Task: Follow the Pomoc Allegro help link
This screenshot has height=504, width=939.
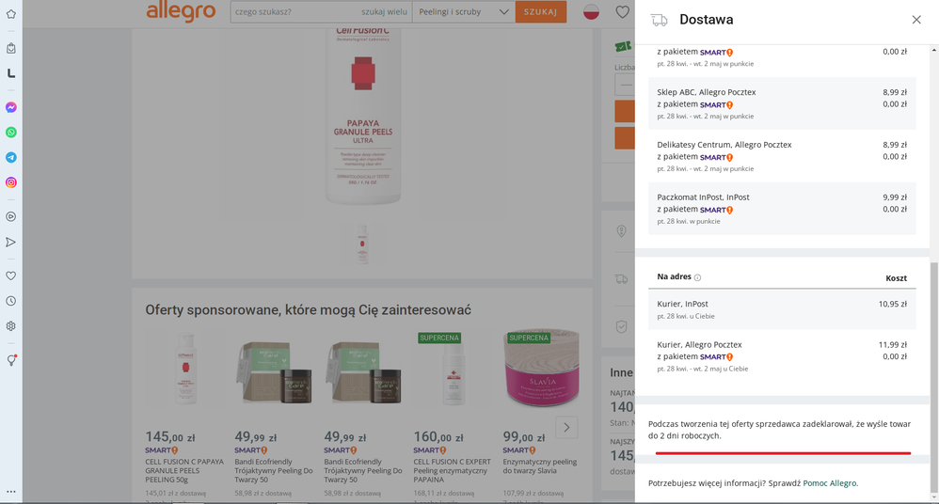Action: point(830,483)
